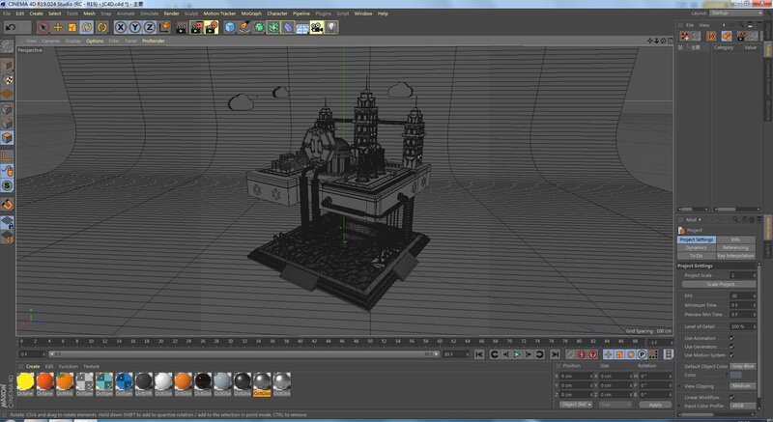773x422 pixels.
Task: Add a Cube primitive object
Action: [x=230, y=27]
